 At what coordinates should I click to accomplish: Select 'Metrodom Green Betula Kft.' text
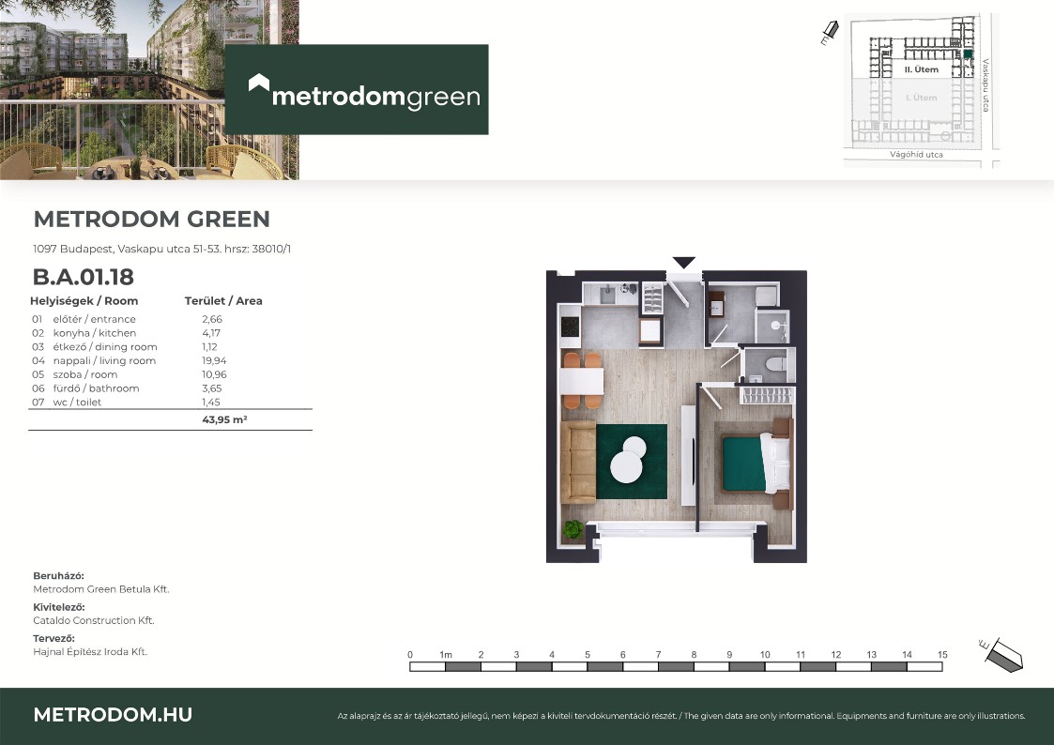coord(100,589)
